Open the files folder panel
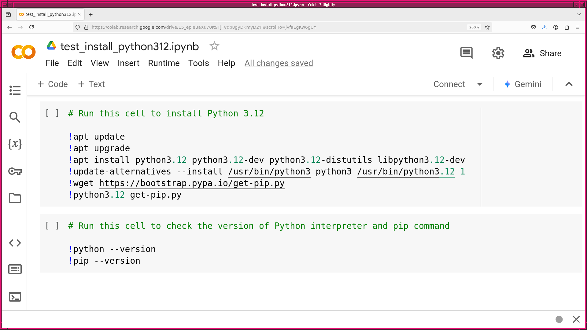This screenshot has width=587, height=330. click(x=15, y=198)
